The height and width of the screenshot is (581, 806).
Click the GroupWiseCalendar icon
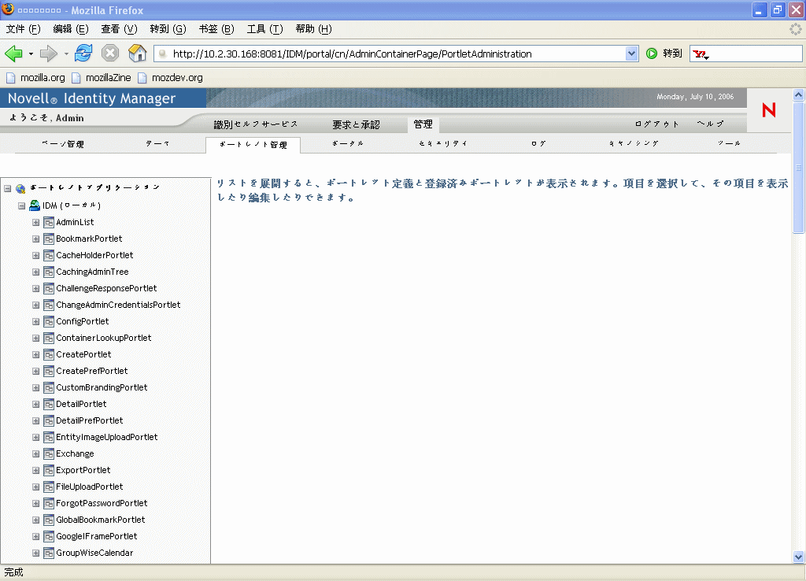49,553
